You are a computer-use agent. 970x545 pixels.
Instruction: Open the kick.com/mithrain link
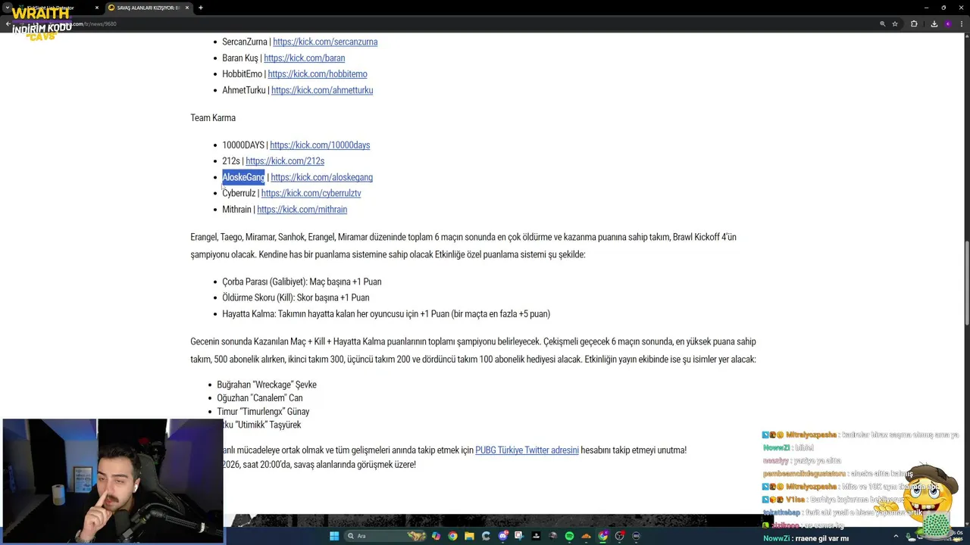(x=302, y=209)
